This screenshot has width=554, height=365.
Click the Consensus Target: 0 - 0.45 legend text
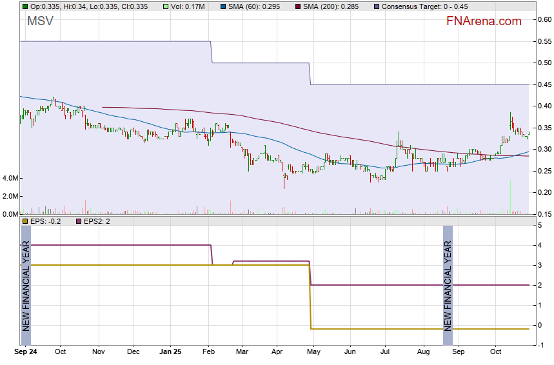coord(424,6)
